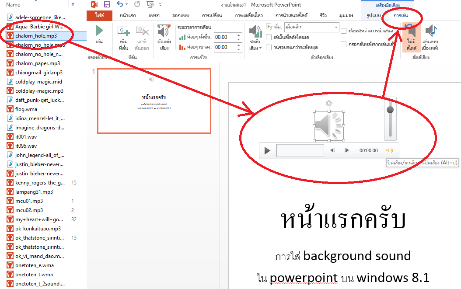Decrease the ค่อยๆ เบาลง fade-out duration
The width and height of the screenshot is (461, 289).
pos(238,49)
